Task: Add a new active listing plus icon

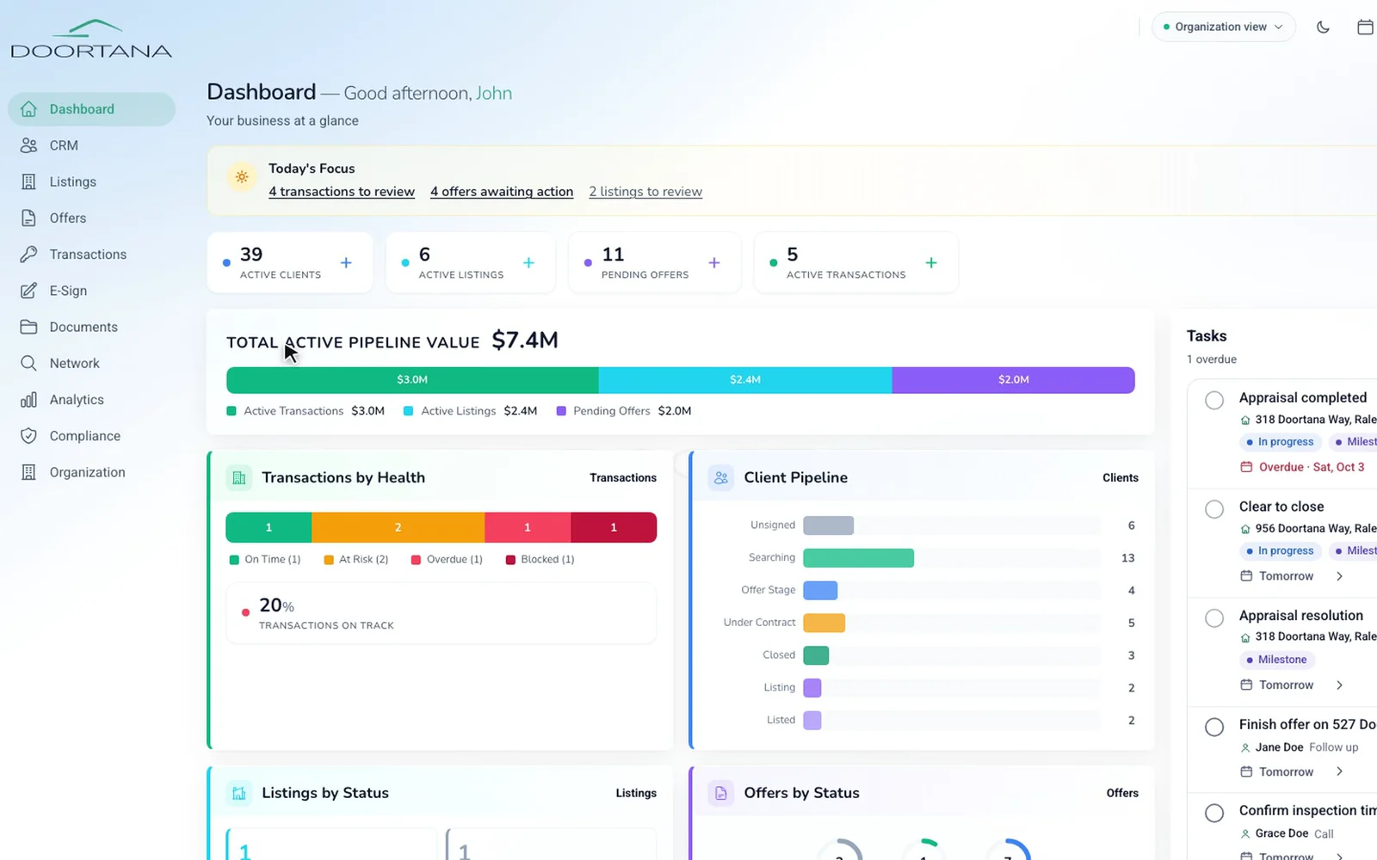Action: [528, 262]
